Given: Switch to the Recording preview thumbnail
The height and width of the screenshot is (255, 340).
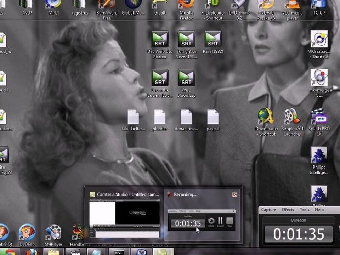Looking at the screenshot, I should click(202, 220).
